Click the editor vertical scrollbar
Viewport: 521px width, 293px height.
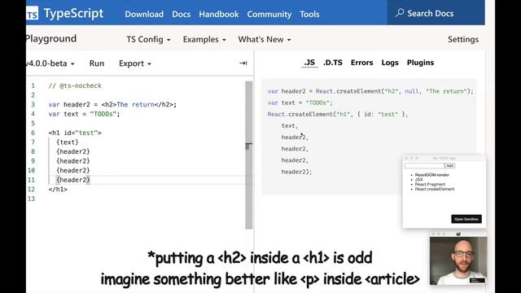[x=249, y=155]
